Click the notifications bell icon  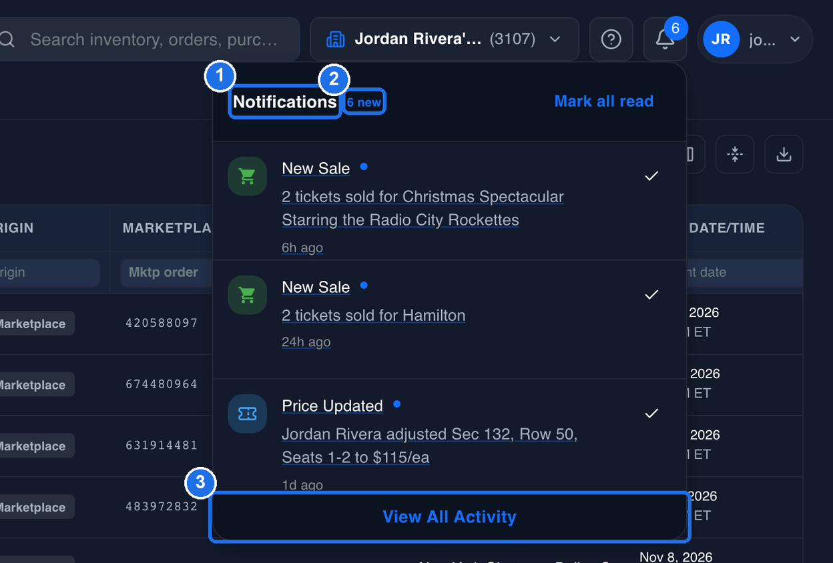(665, 39)
